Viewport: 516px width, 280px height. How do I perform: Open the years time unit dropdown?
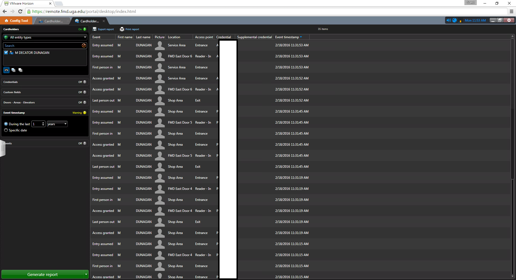tap(57, 124)
